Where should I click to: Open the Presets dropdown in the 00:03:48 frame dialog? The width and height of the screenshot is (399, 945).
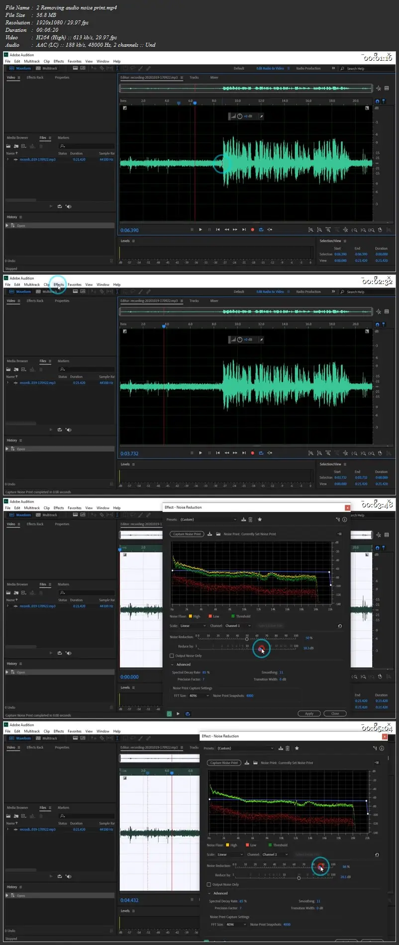point(208,519)
